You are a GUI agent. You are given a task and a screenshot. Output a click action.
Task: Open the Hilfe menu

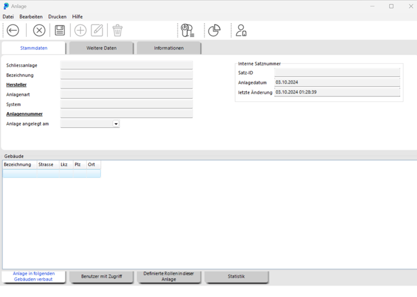pos(78,16)
